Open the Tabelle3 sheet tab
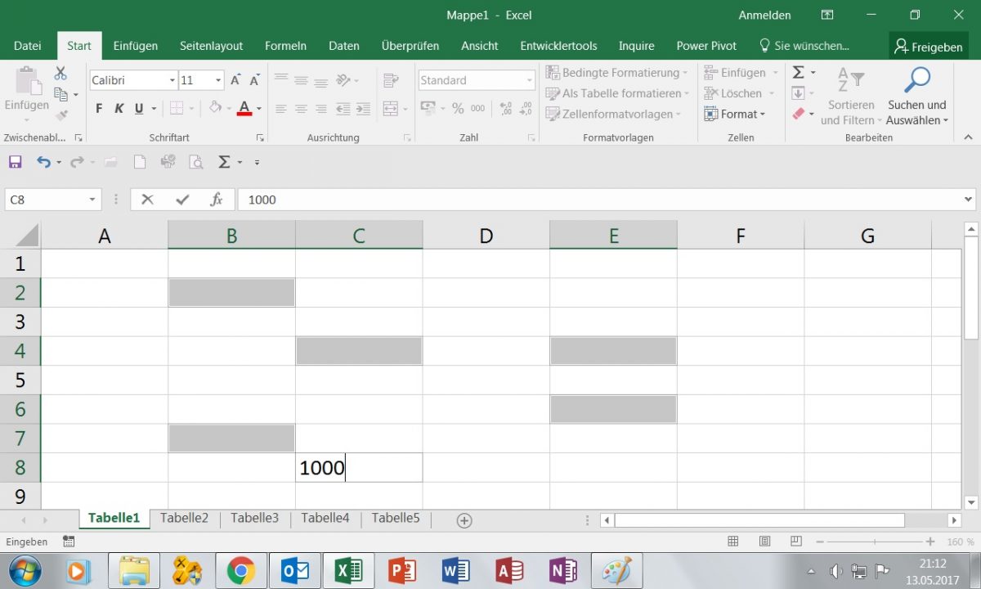 [254, 518]
